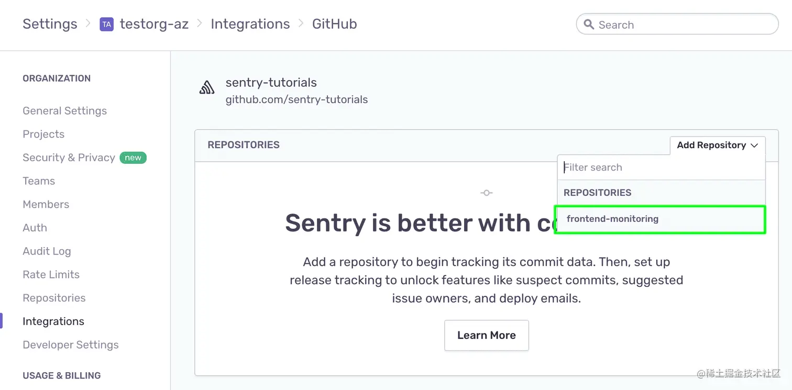
Task: Click the search magnifier icon
Action: [x=589, y=24]
